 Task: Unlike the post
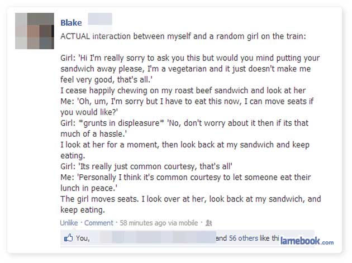pos(69,223)
